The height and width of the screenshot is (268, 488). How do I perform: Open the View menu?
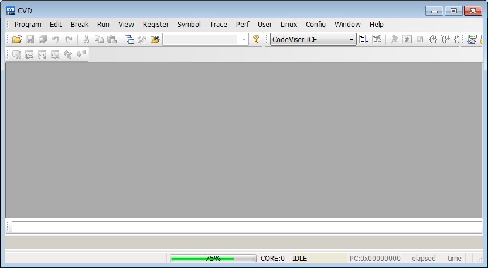pos(126,24)
